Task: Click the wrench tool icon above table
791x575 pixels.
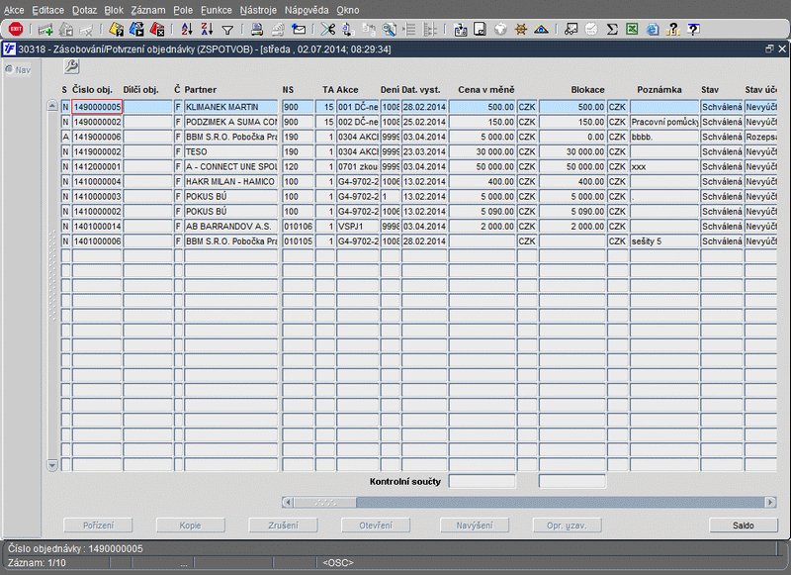Action: [x=71, y=66]
